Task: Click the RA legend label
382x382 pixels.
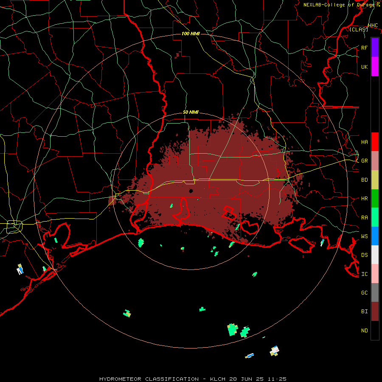Action: click(x=364, y=218)
